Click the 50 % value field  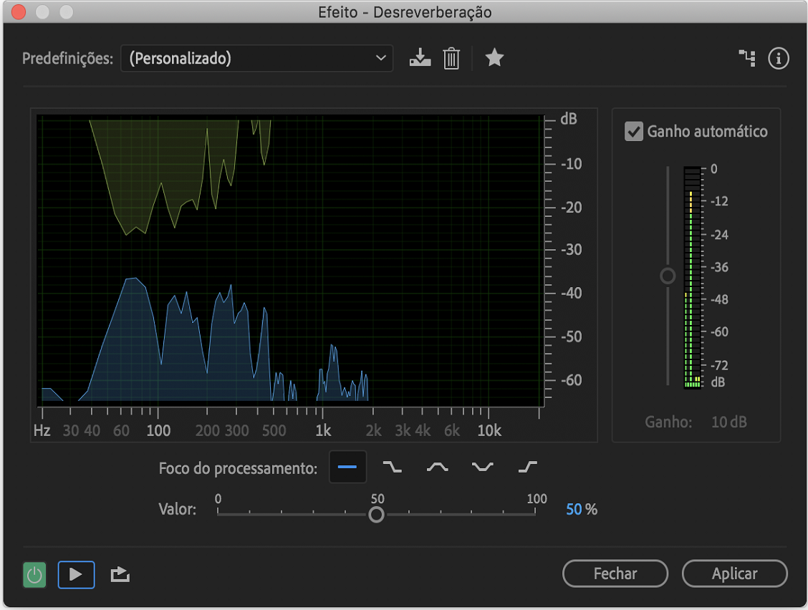581,510
